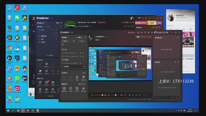Toggle visibility of Warcraft III War3.exe source
206x116 pixels.
(x=80, y=53)
